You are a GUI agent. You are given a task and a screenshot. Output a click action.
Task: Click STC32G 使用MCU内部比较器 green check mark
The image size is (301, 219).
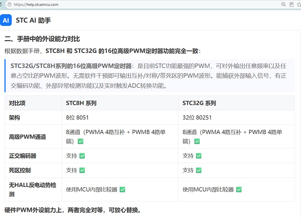click(x=239, y=189)
